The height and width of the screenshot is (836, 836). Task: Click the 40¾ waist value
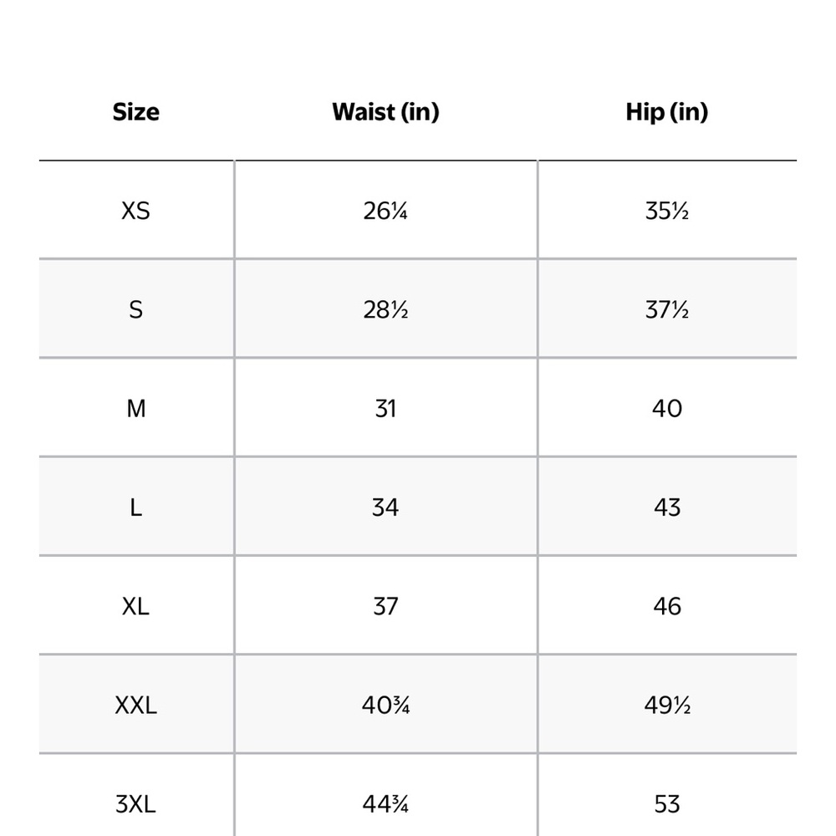[x=385, y=706]
